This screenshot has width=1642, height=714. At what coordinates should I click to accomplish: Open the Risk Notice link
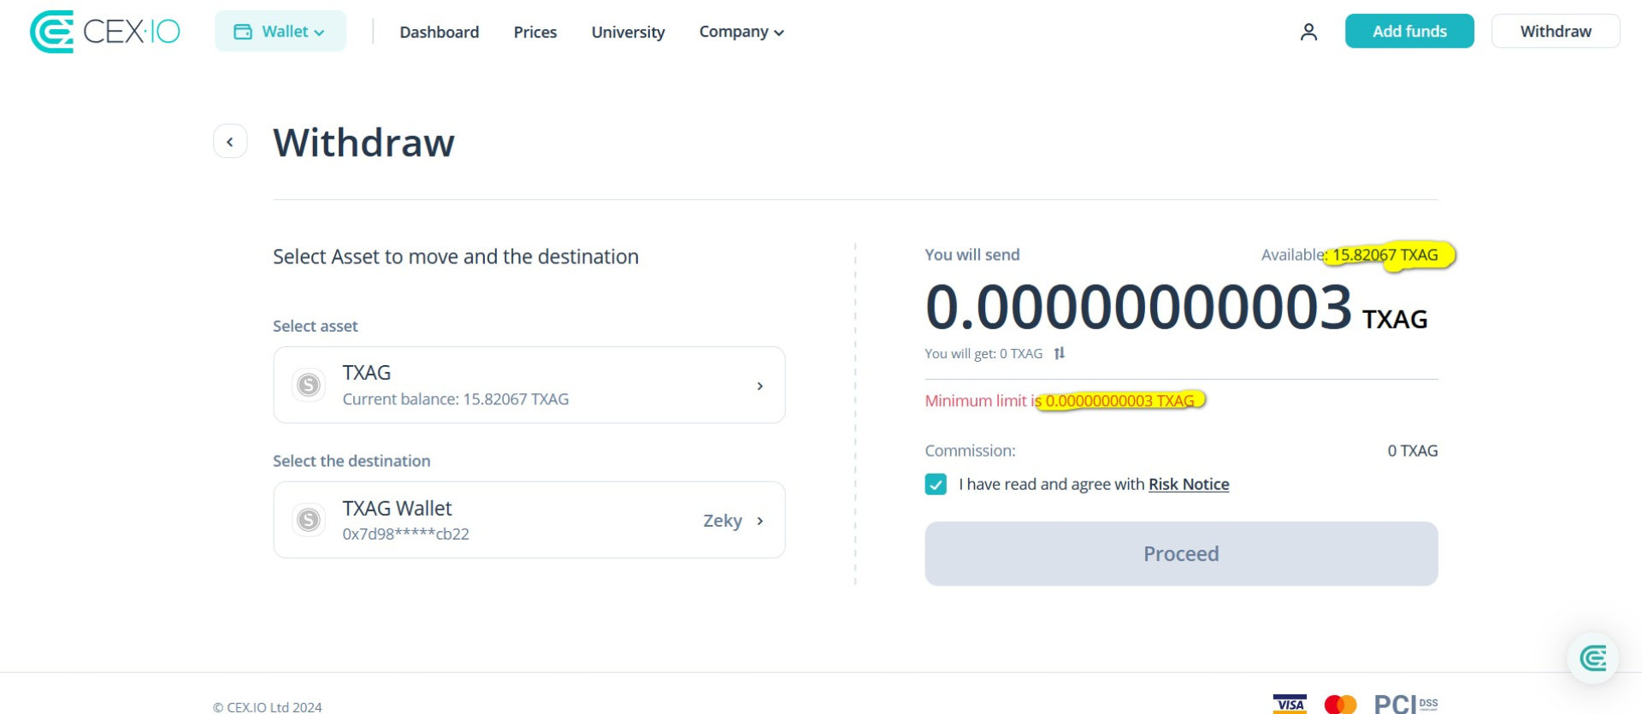click(x=1189, y=485)
